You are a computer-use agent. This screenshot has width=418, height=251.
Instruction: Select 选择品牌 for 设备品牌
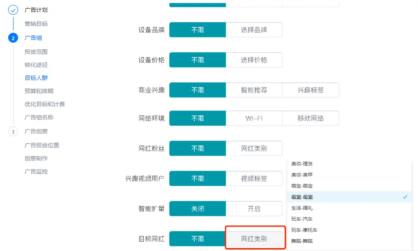tap(254, 30)
